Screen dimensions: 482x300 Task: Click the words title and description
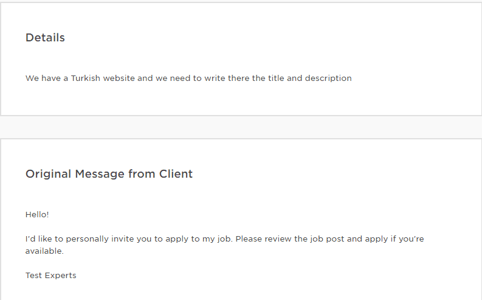point(314,78)
